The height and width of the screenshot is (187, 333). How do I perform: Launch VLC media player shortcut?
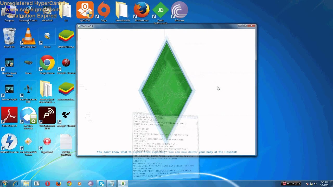point(28,38)
